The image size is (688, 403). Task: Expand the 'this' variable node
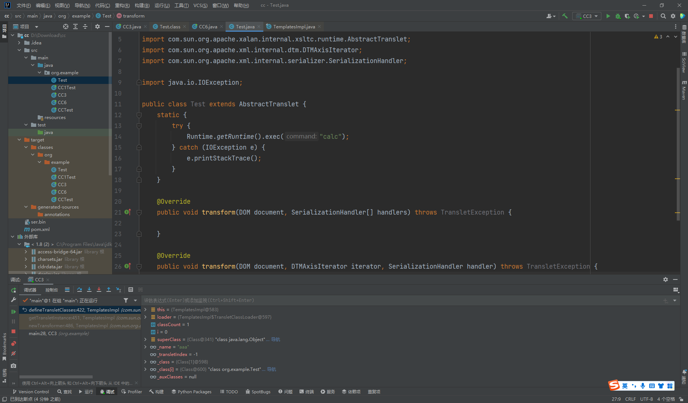tap(146, 310)
